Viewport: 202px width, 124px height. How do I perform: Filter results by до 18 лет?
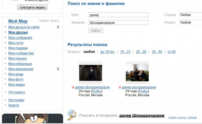coord(107,52)
